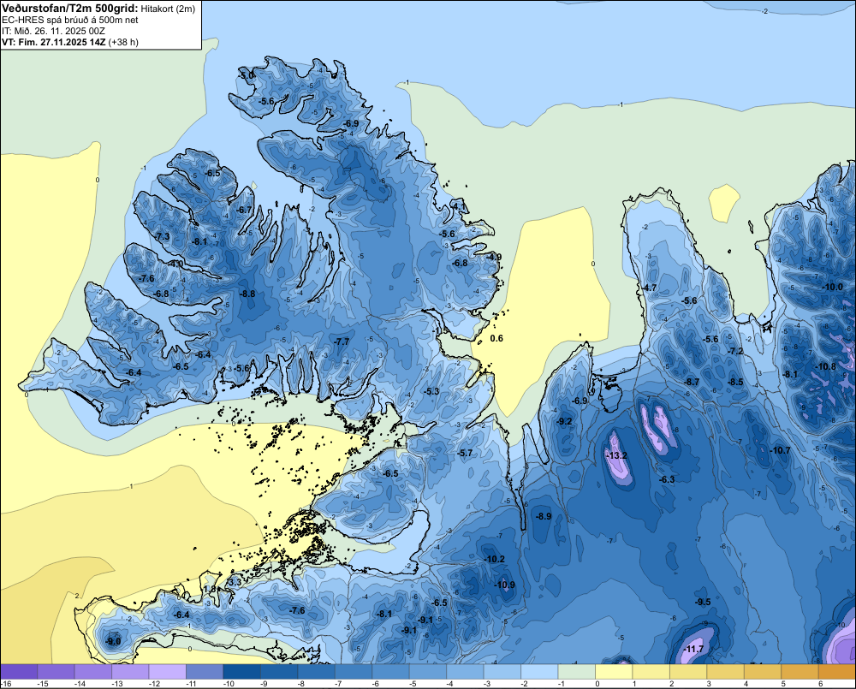Click the -7.3 temperature label

162,236
